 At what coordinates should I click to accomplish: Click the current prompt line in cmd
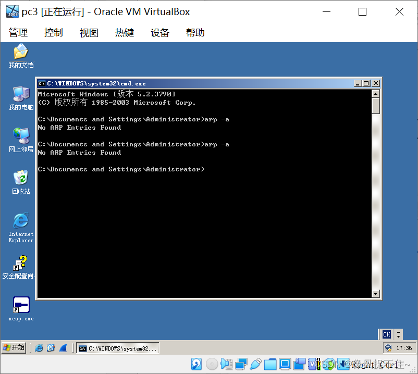[x=121, y=169]
